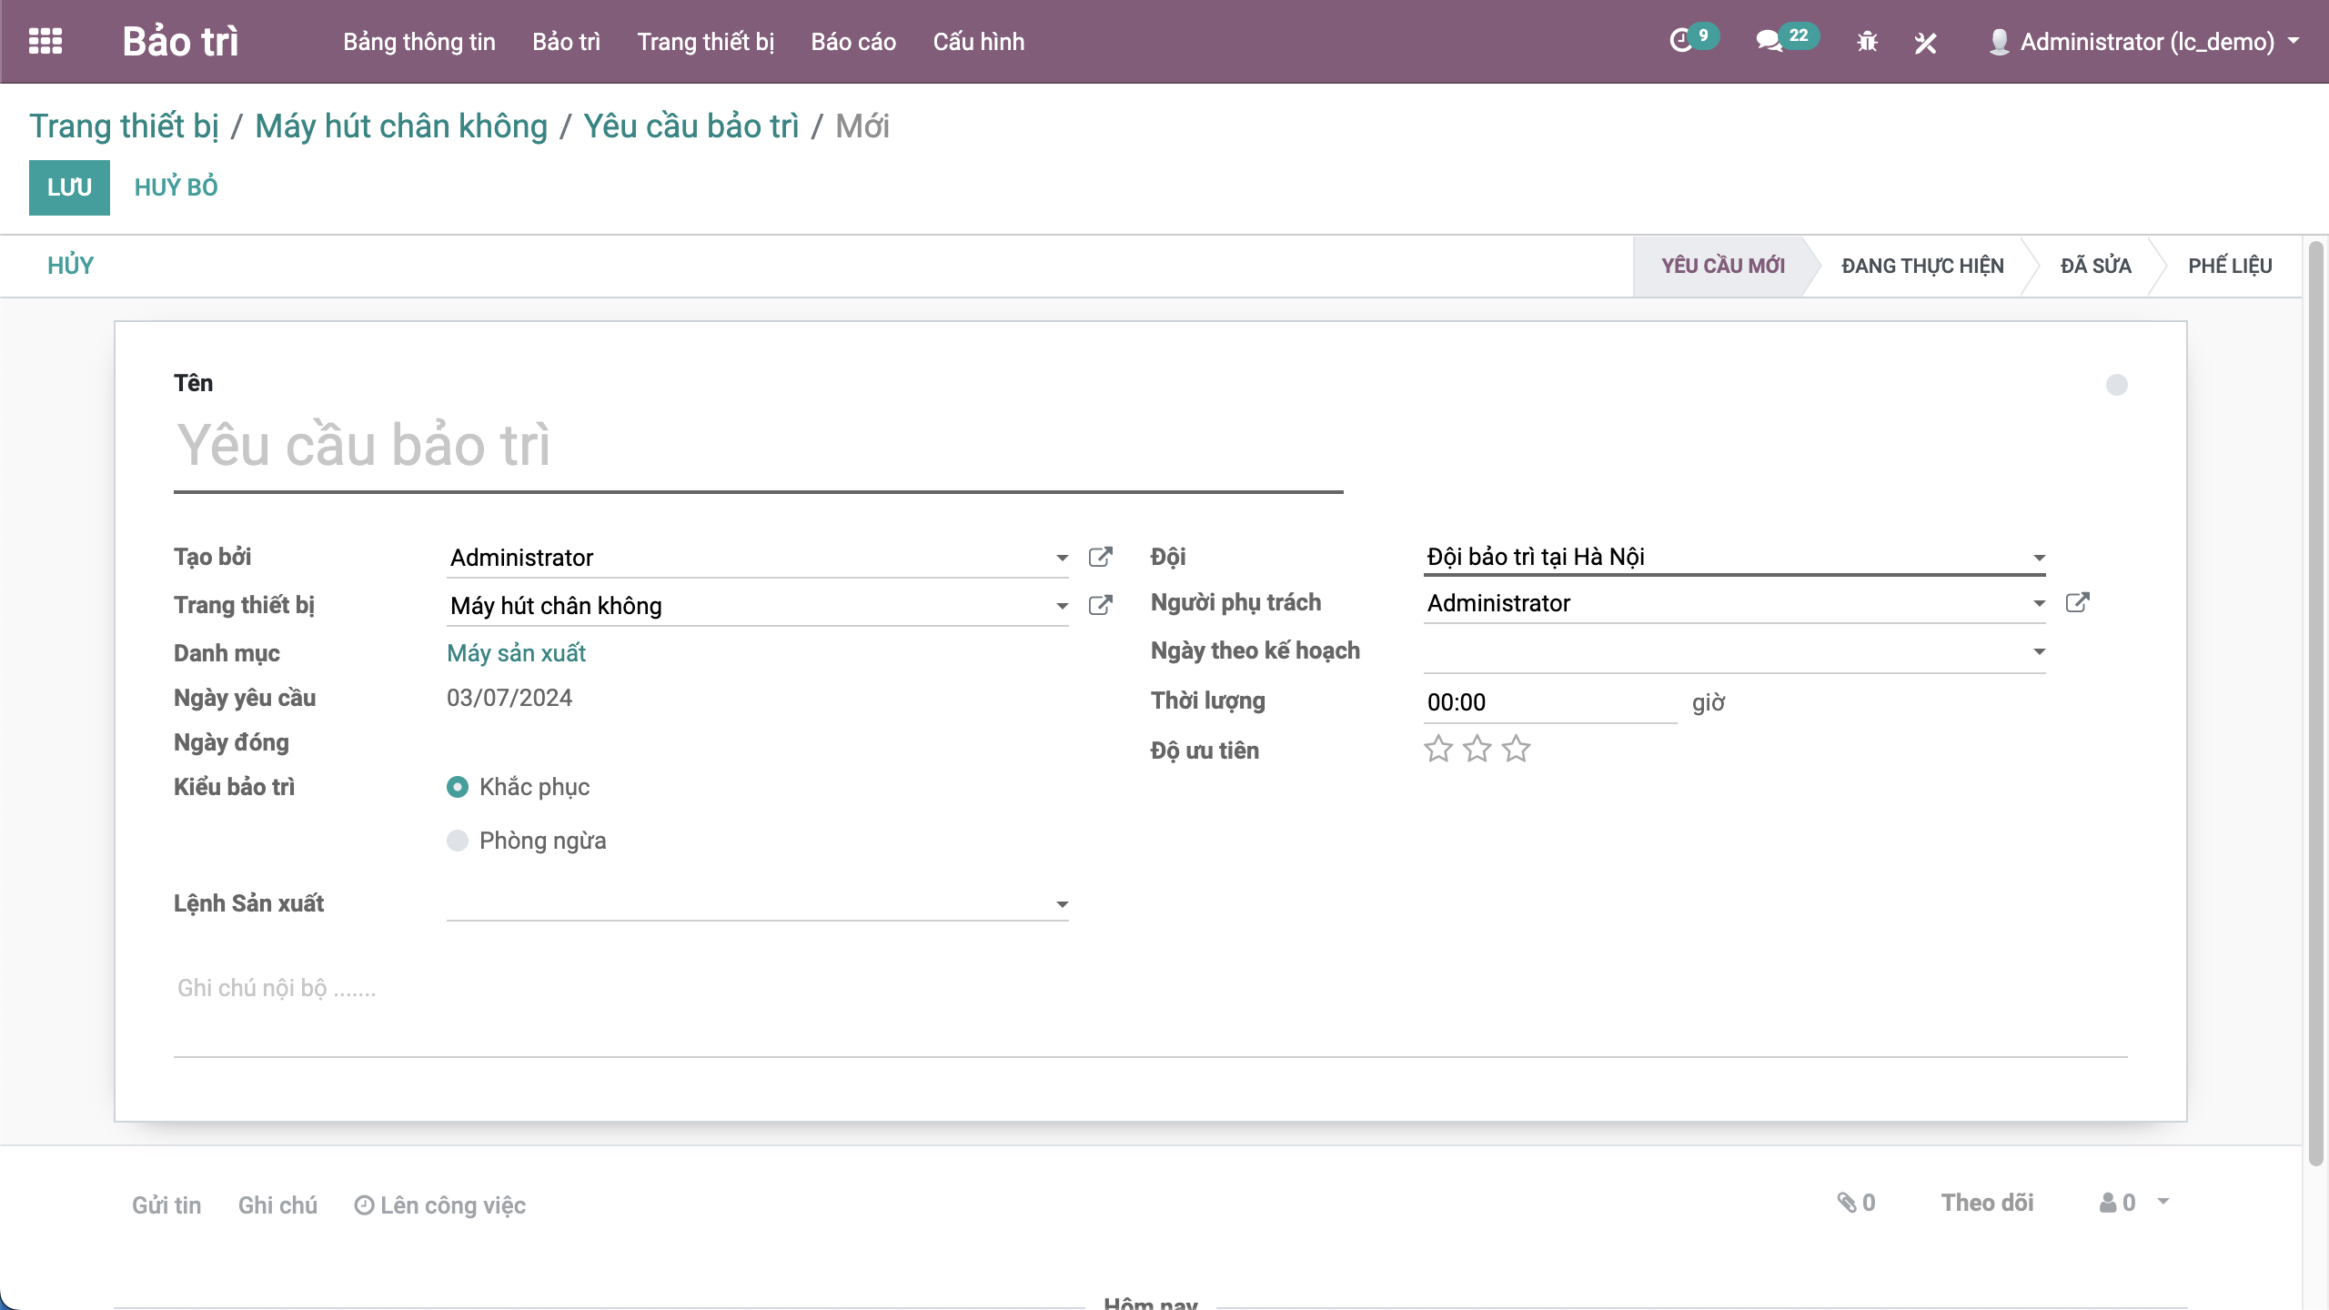Switch to the ĐANG THỰC HIỆN stage

coord(1921,266)
